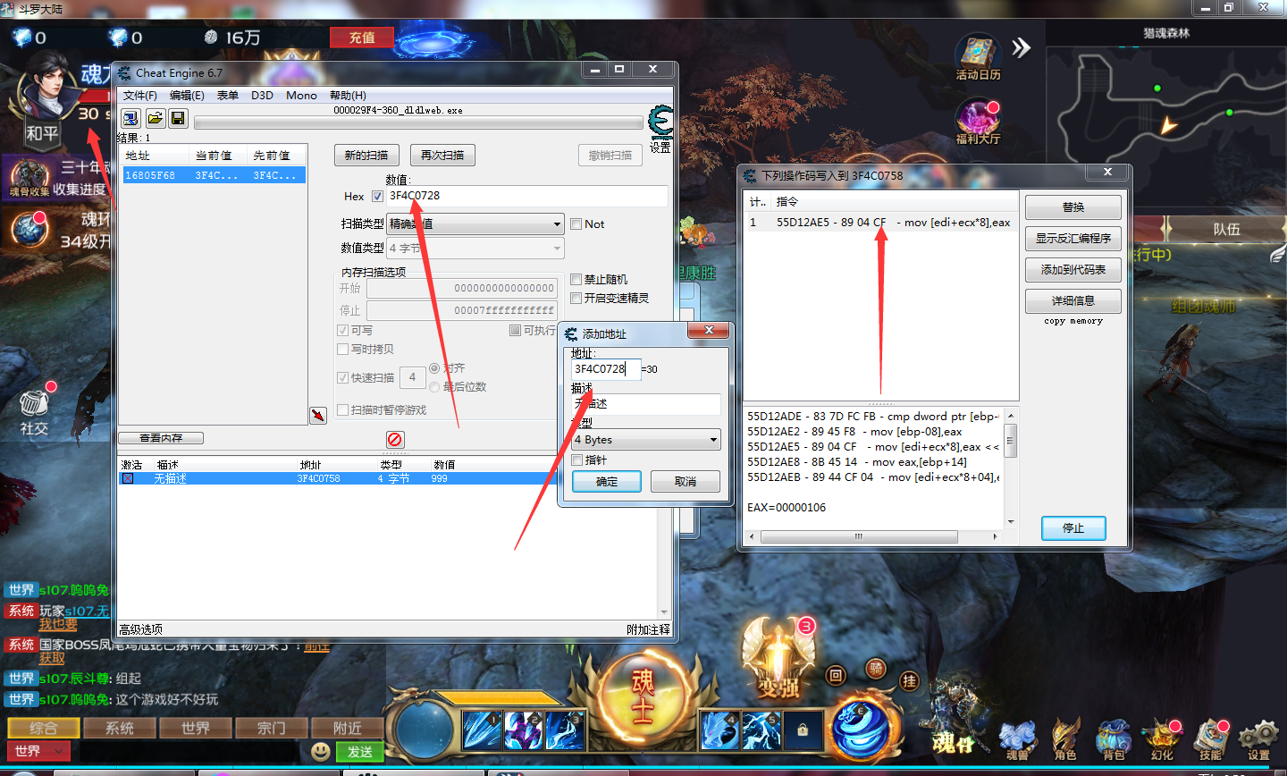Image resolution: width=1287 pixels, height=776 pixels.
Task: Open the D3D menu
Action: [x=262, y=96]
